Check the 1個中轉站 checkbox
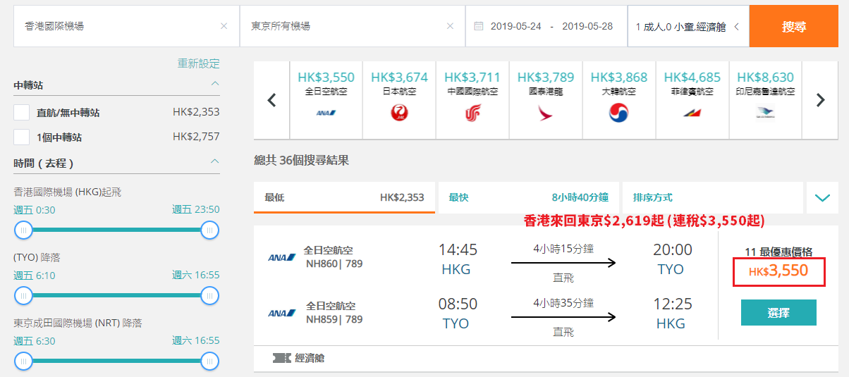The width and height of the screenshot is (849, 377). [22, 137]
